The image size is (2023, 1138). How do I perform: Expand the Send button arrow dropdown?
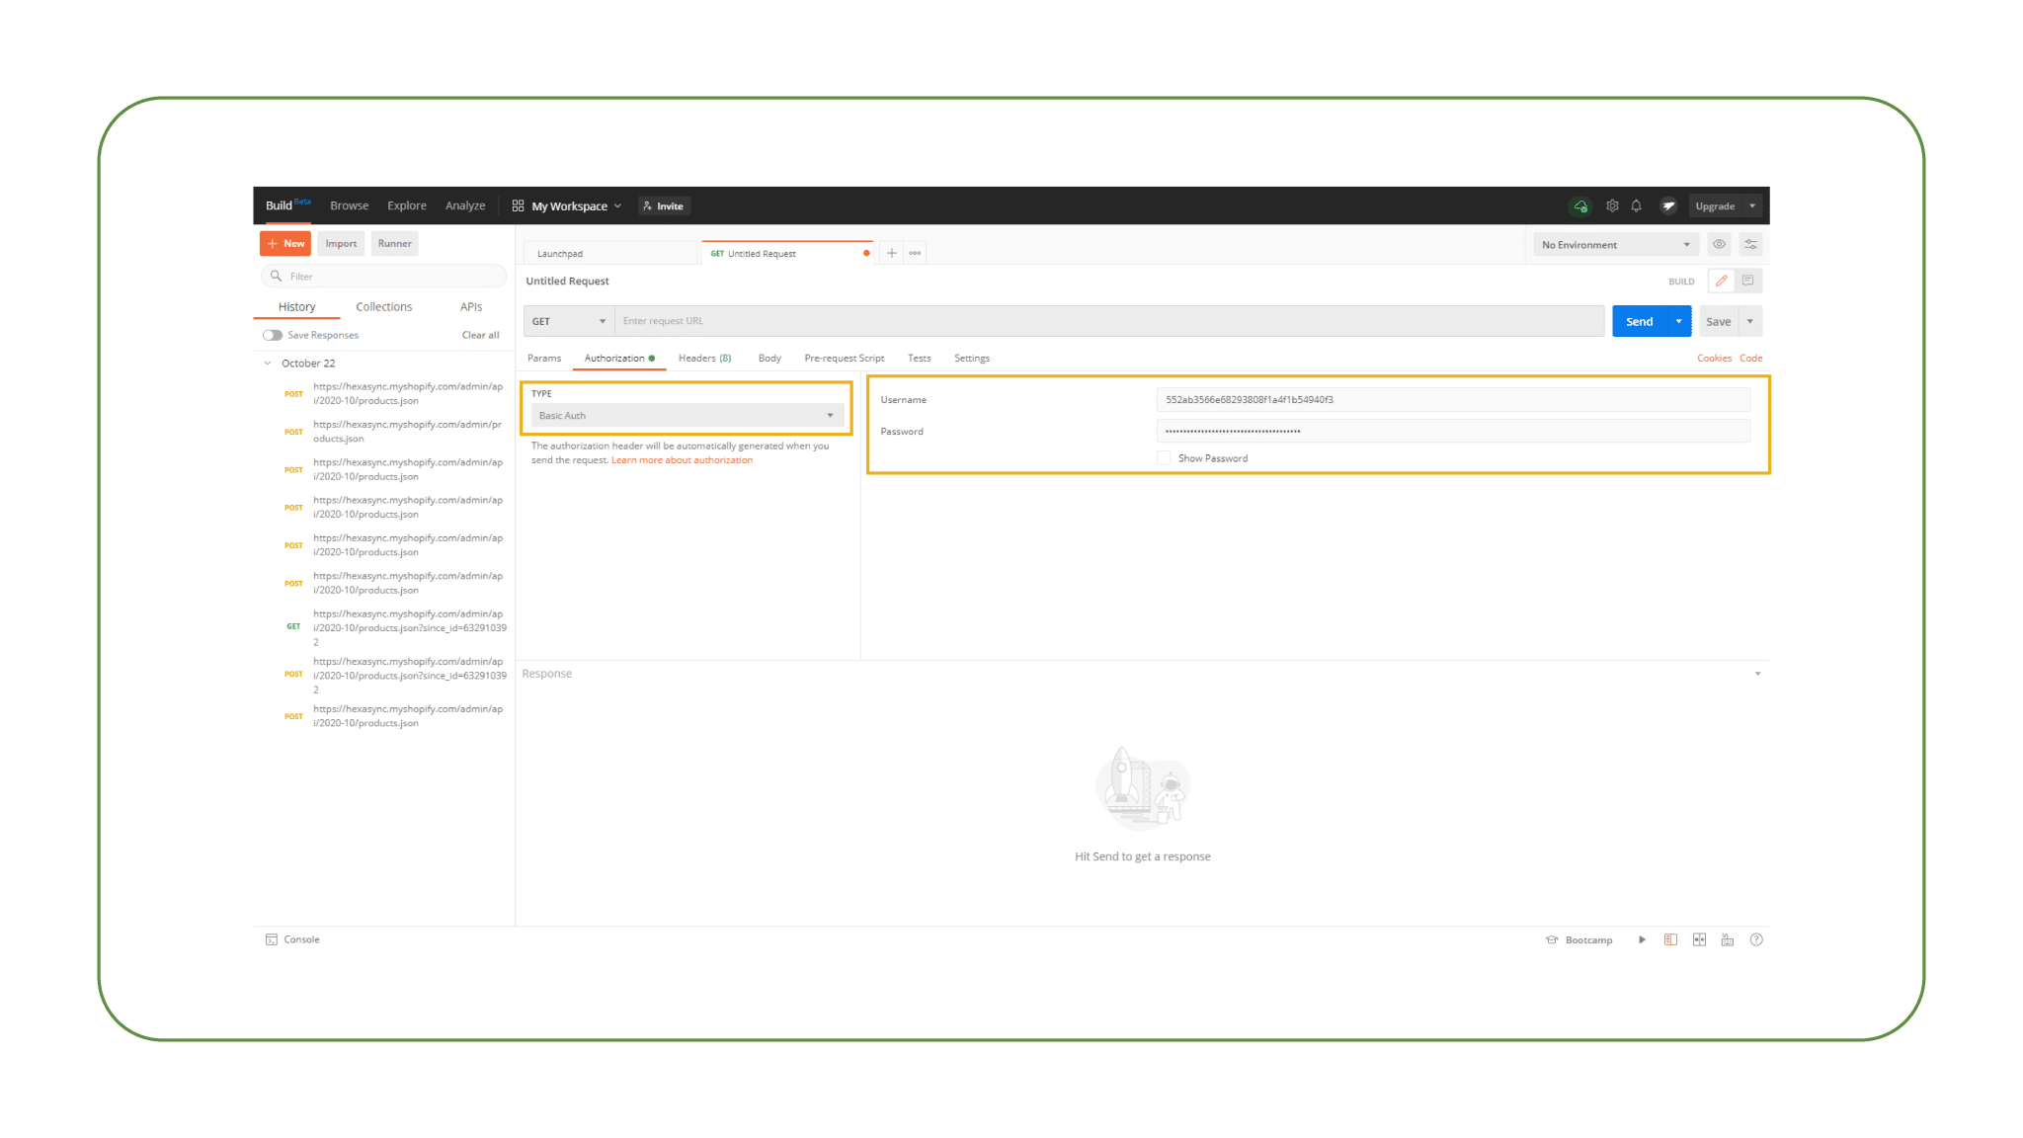tap(1678, 321)
